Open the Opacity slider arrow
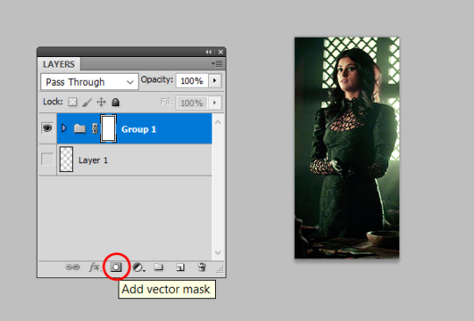The image size is (474, 321). click(215, 81)
